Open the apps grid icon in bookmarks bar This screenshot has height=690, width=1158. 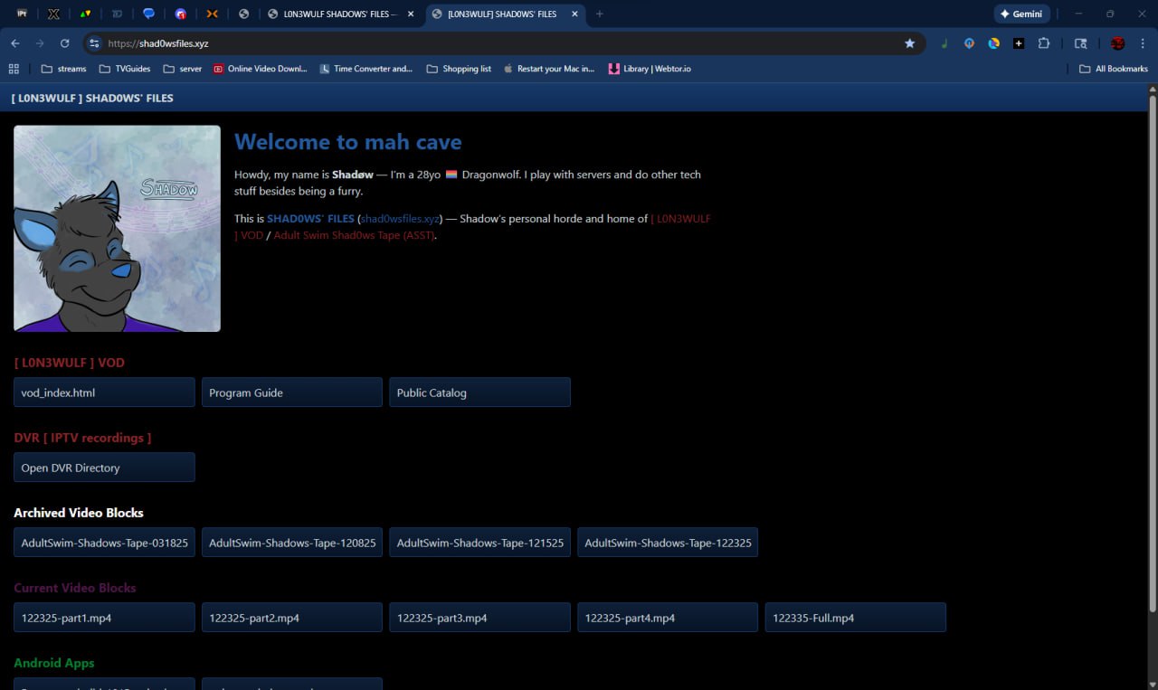point(14,69)
